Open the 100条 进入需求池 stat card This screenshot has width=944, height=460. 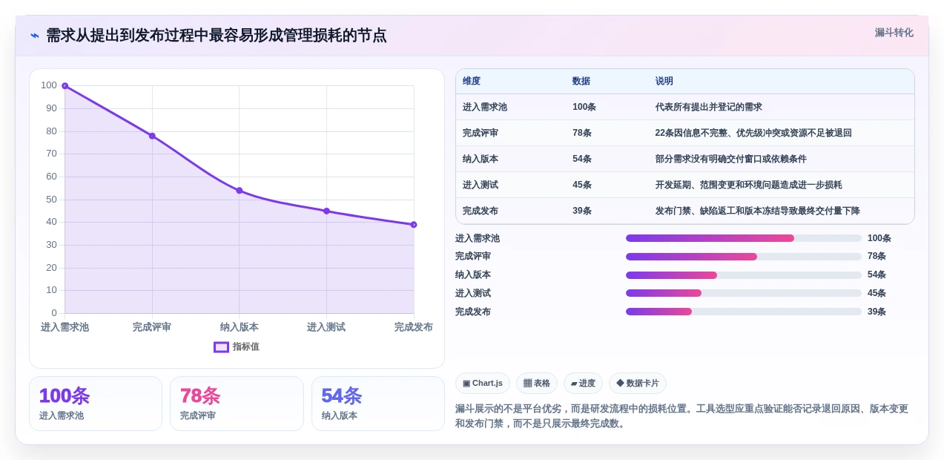click(96, 404)
